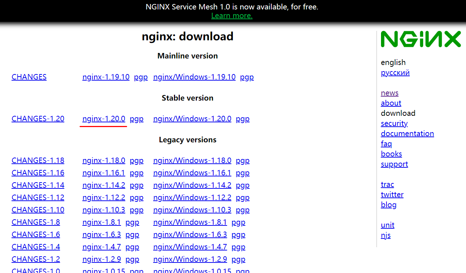Screen dimensions: 466x273
Task: Download nginx-1.8.1 legacy source
Action: click(101, 222)
